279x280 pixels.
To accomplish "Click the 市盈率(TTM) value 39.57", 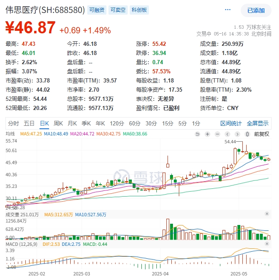I will tap(110, 80).
